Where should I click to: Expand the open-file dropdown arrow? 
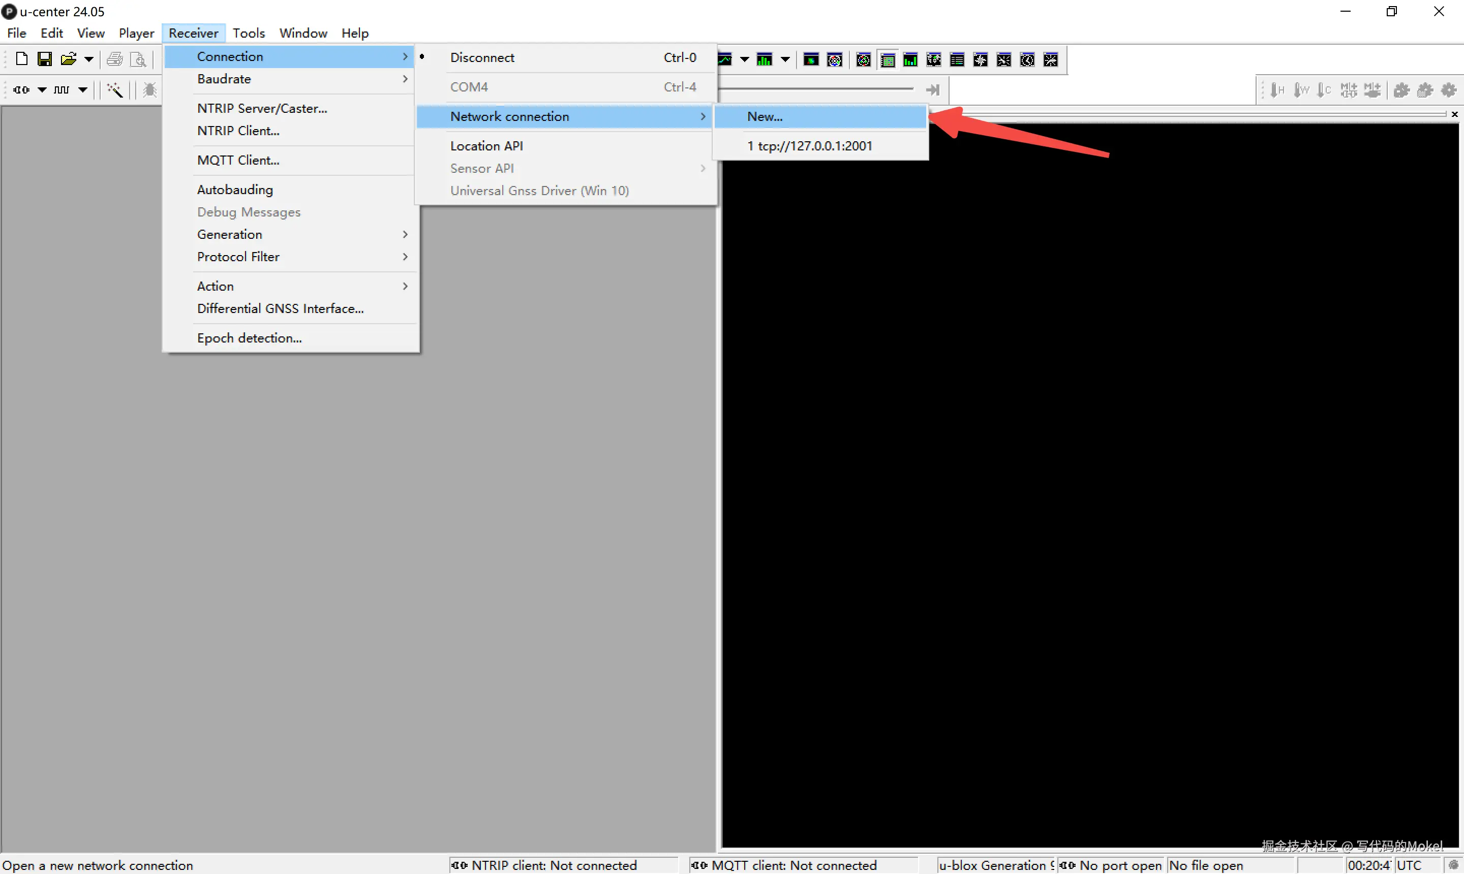[89, 59]
